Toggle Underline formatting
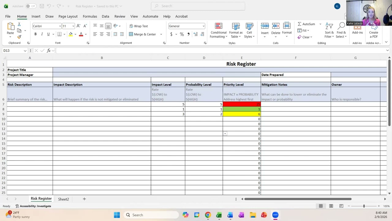Viewport: 392px width, 221px height. coord(48,34)
